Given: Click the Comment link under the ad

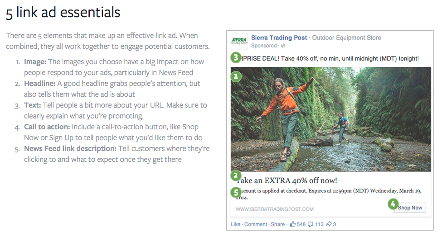Looking at the screenshot, I should 255,224.
